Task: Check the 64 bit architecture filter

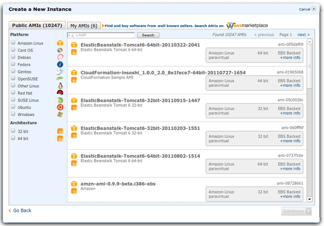Action: tap(13, 138)
